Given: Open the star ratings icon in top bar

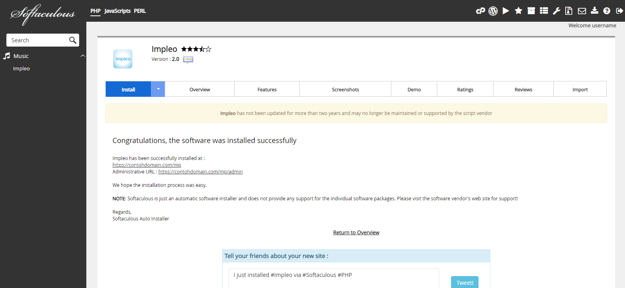Looking at the screenshot, I should point(518,11).
